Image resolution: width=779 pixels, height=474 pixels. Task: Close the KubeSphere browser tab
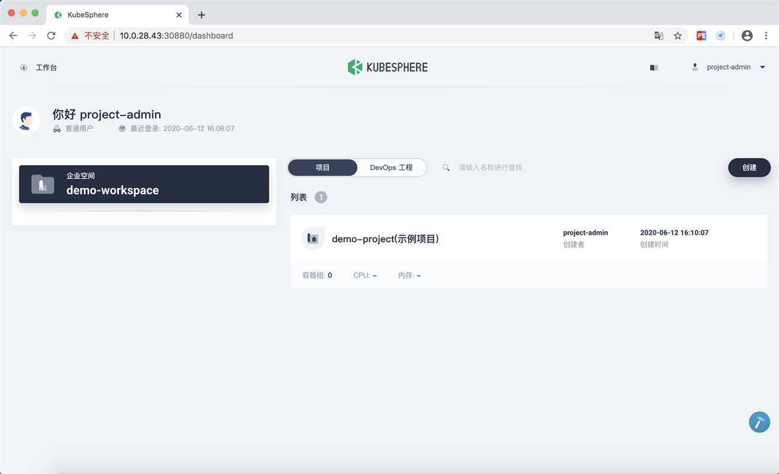[x=179, y=15]
